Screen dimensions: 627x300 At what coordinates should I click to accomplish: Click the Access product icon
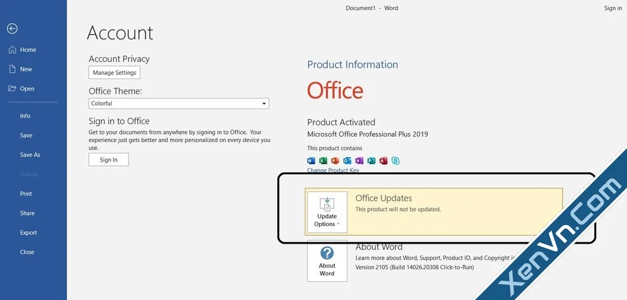click(x=383, y=161)
